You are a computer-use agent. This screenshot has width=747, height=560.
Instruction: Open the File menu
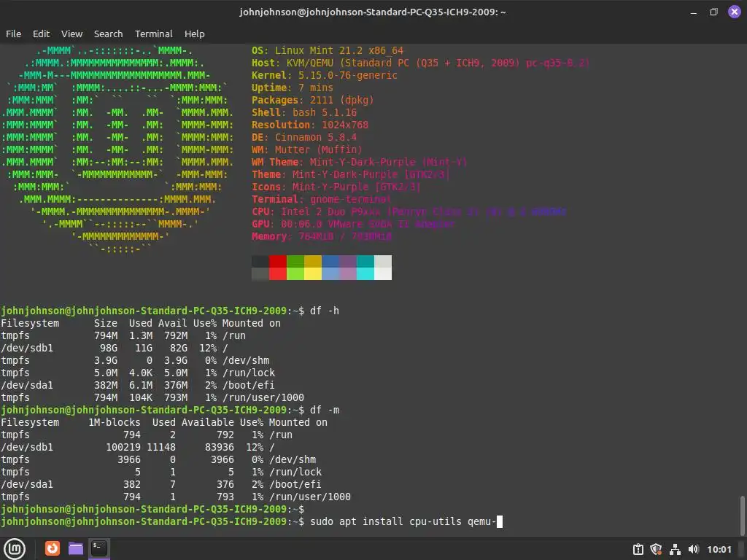13,34
